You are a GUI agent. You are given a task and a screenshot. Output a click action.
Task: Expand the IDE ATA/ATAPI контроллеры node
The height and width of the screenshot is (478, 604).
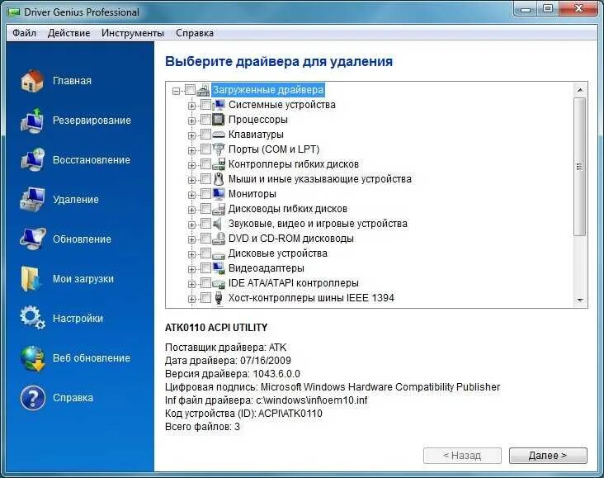coord(191,285)
